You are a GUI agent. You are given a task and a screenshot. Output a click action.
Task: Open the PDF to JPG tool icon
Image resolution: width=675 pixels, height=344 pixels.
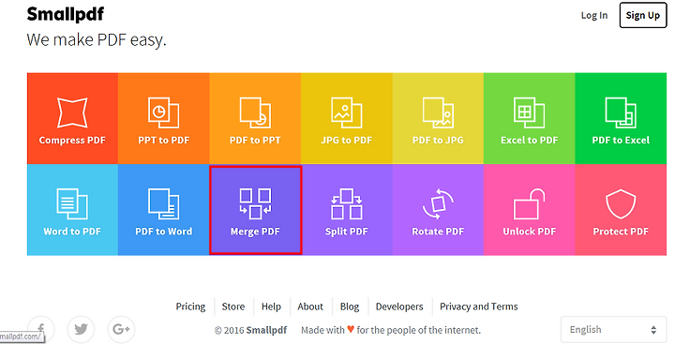pyautogui.click(x=438, y=112)
